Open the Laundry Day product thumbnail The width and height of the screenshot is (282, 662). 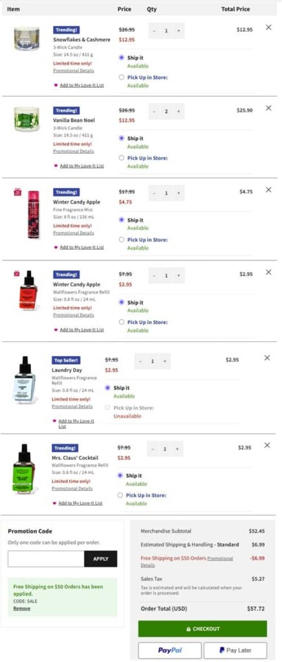click(x=25, y=379)
